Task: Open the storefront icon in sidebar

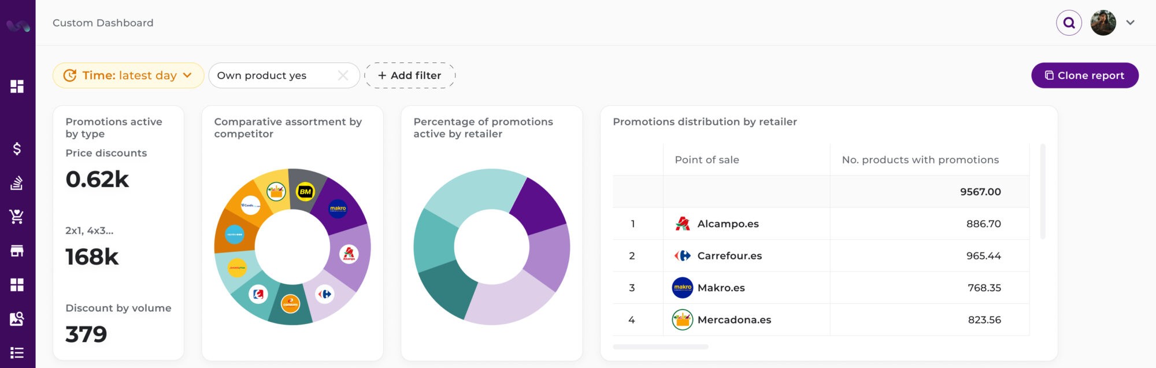Action: click(17, 251)
